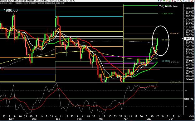Click date 29 on the time axis
The image size is (195, 121).
pyautogui.click(x=120, y=116)
